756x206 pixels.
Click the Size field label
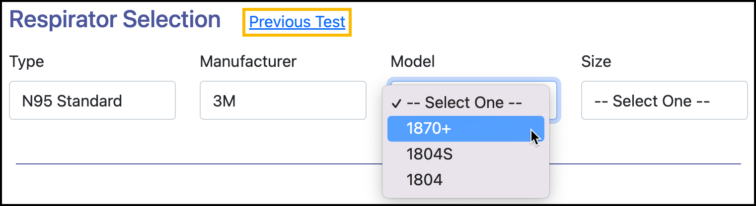[x=596, y=61]
